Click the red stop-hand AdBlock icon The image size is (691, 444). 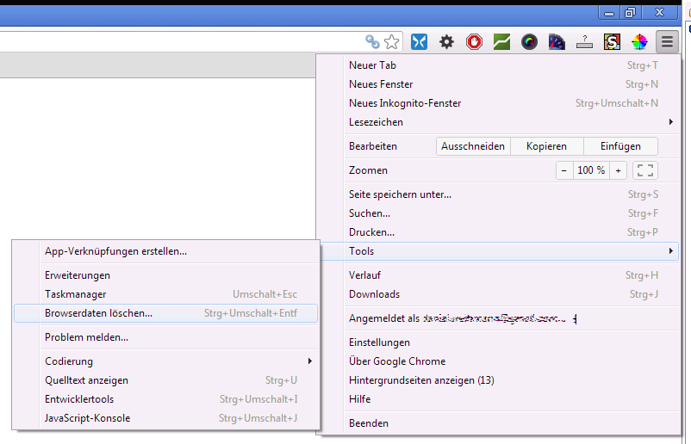[474, 42]
